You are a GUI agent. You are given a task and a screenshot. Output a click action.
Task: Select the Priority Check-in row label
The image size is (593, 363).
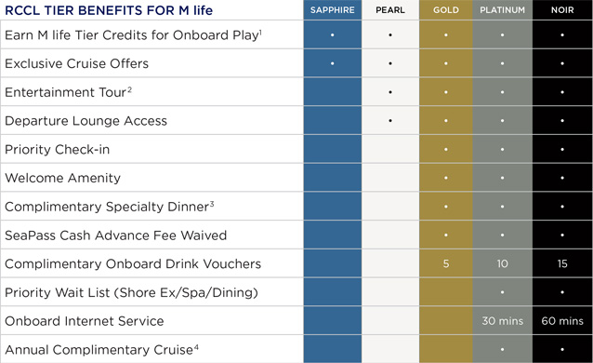tap(57, 149)
